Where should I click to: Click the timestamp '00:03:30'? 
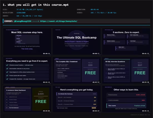[x=145, y=82]
